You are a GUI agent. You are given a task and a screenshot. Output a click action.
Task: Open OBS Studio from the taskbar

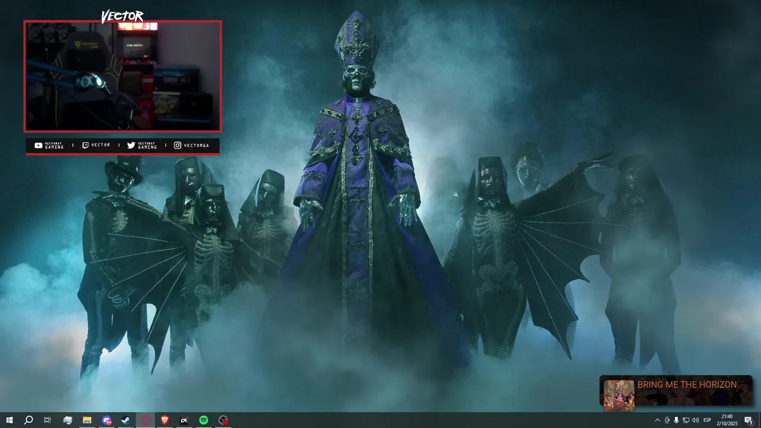(x=223, y=420)
